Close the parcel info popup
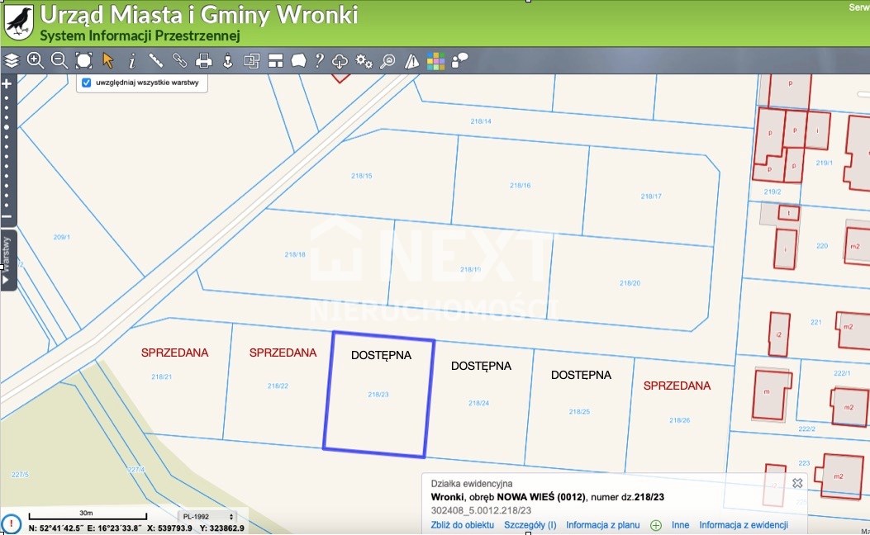 point(797,483)
